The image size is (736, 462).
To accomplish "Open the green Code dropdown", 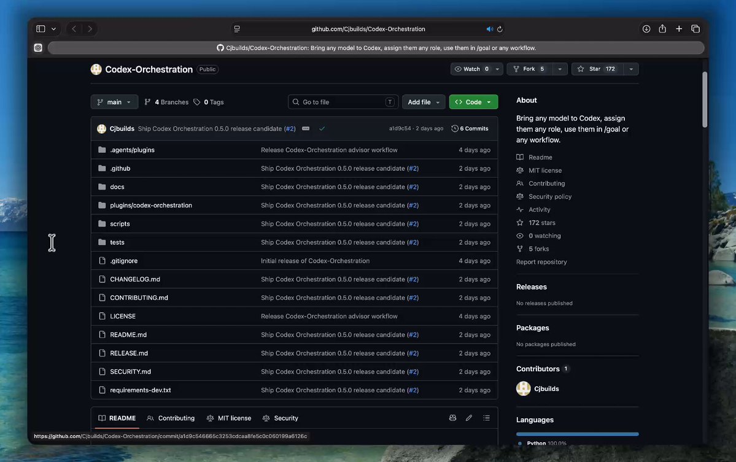I will (473, 102).
